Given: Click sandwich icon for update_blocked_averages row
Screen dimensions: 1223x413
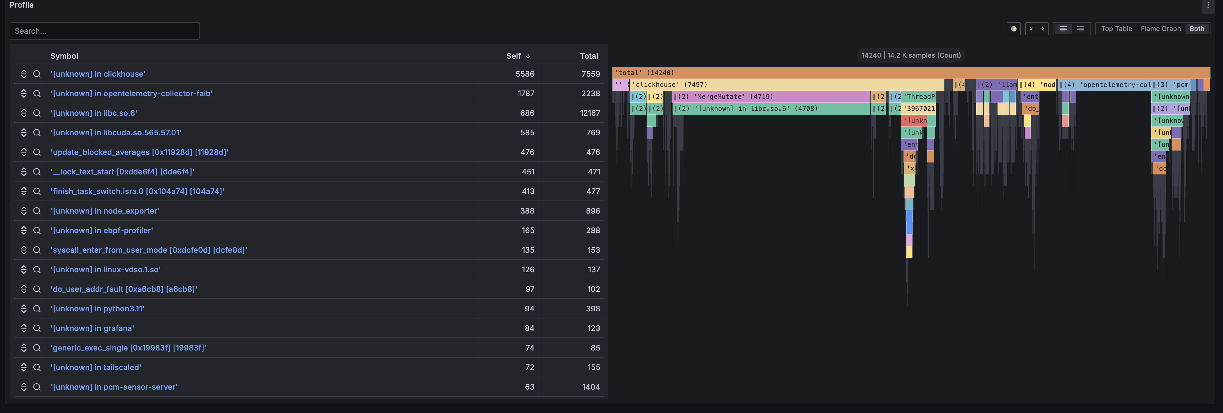Looking at the screenshot, I should [24, 152].
